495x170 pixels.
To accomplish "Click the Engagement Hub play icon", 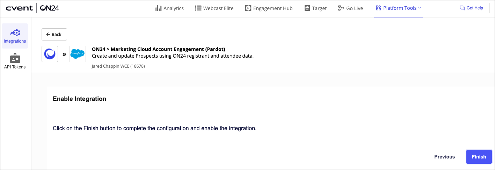I will (248, 8).
